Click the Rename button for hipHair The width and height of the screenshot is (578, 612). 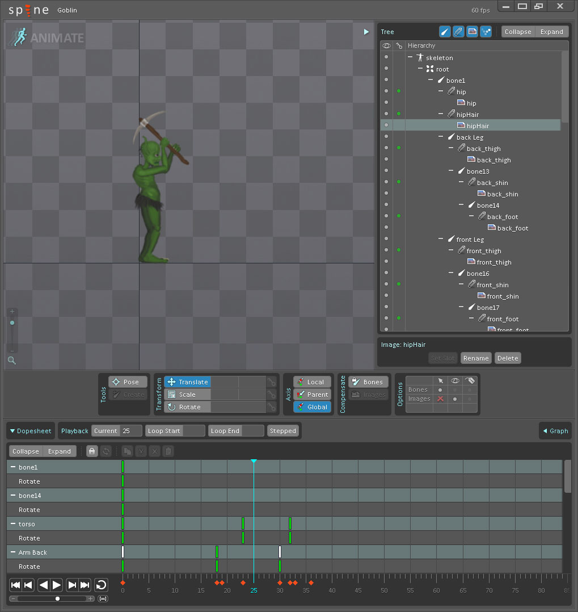click(475, 358)
